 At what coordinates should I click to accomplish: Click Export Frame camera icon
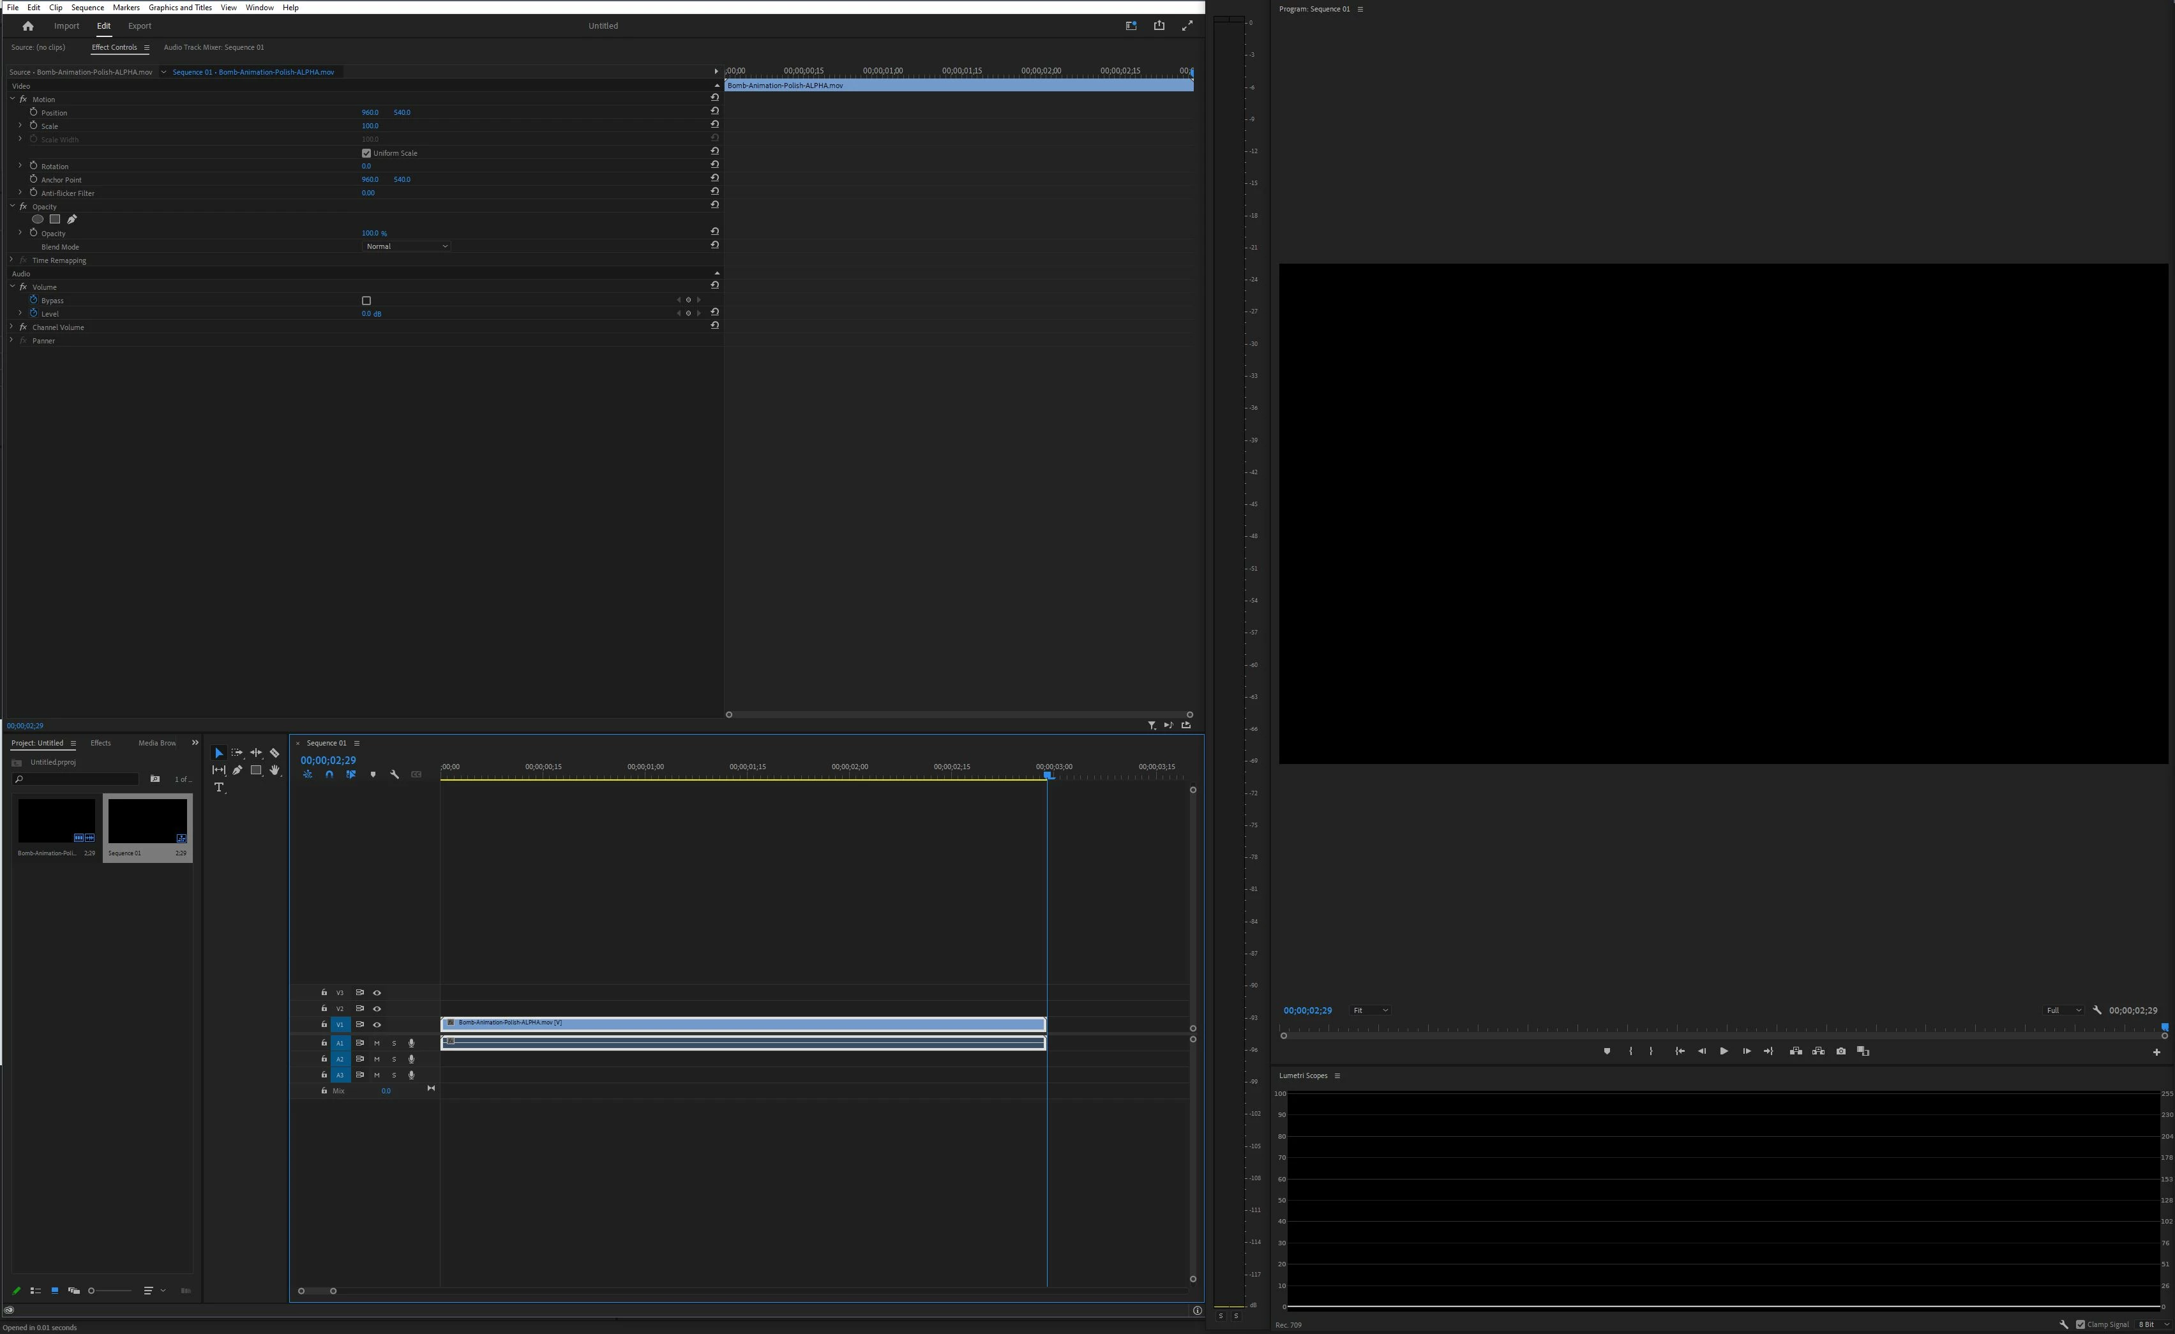pyautogui.click(x=1840, y=1051)
